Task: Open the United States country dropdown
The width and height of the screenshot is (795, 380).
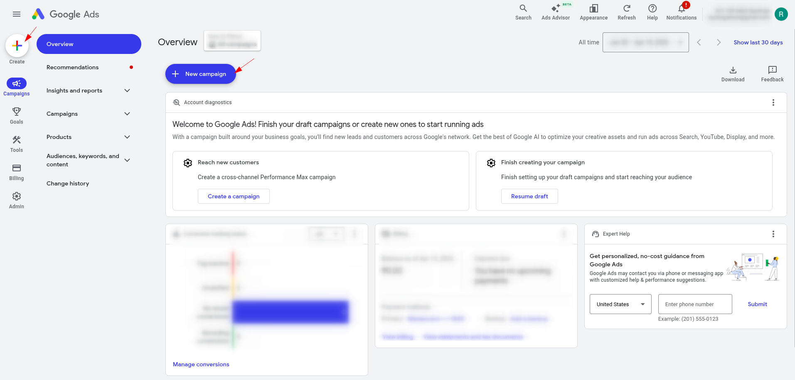Action: coord(620,304)
